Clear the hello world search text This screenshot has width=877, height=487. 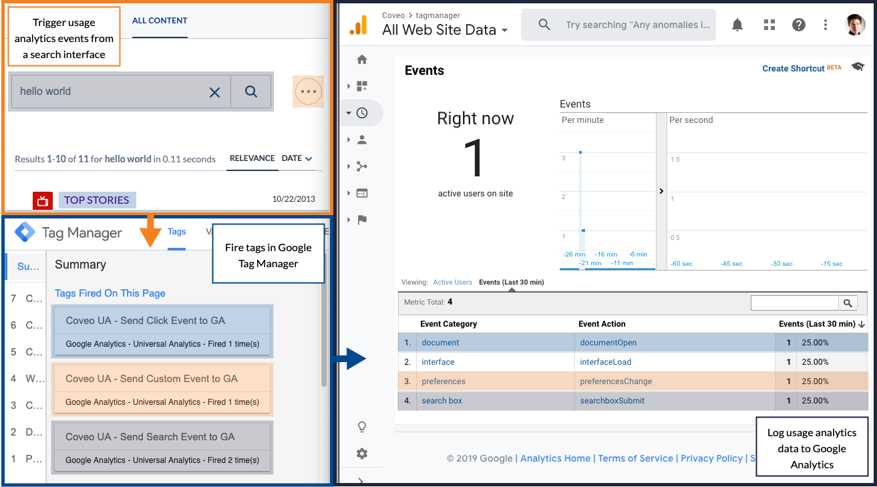click(214, 92)
